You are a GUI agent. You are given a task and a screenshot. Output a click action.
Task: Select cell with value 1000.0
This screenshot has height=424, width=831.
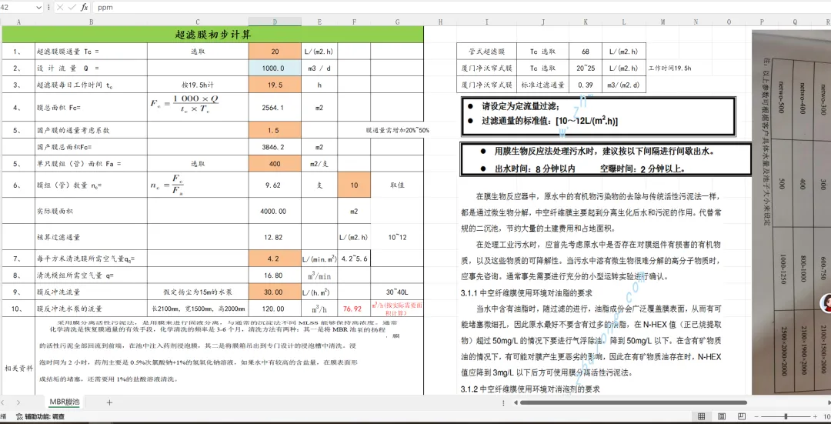(275, 68)
